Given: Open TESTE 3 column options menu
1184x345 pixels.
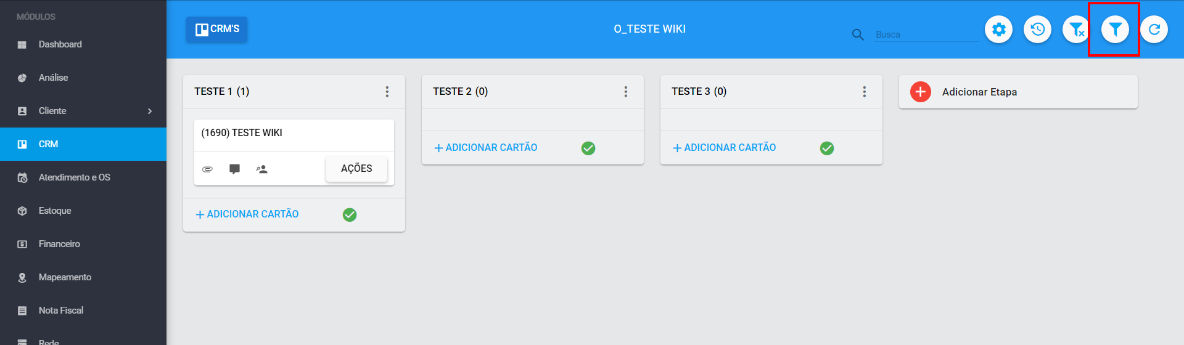Looking at the screenshot, I should point(865,92).
